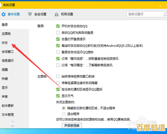Click the sidebar up chevron
The height and width of the screenshot is (134, 167).
coord(13,121)
